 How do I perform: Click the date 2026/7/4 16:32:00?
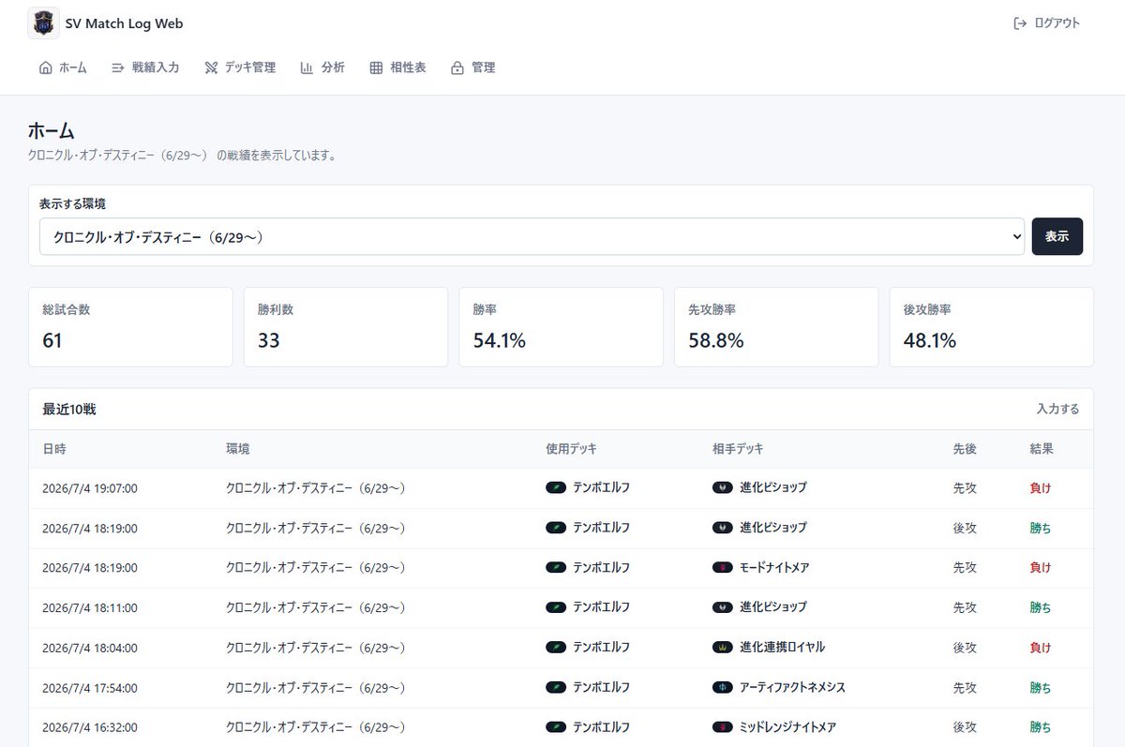pyautogui.click(x=90, y=727)
